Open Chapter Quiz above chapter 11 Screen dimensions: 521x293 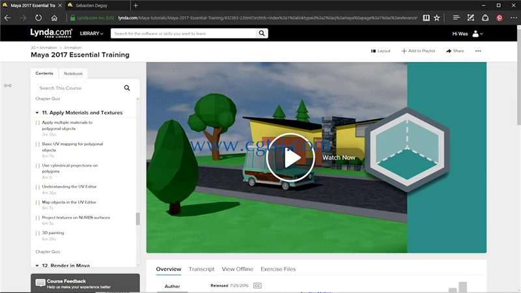point(48,99)
